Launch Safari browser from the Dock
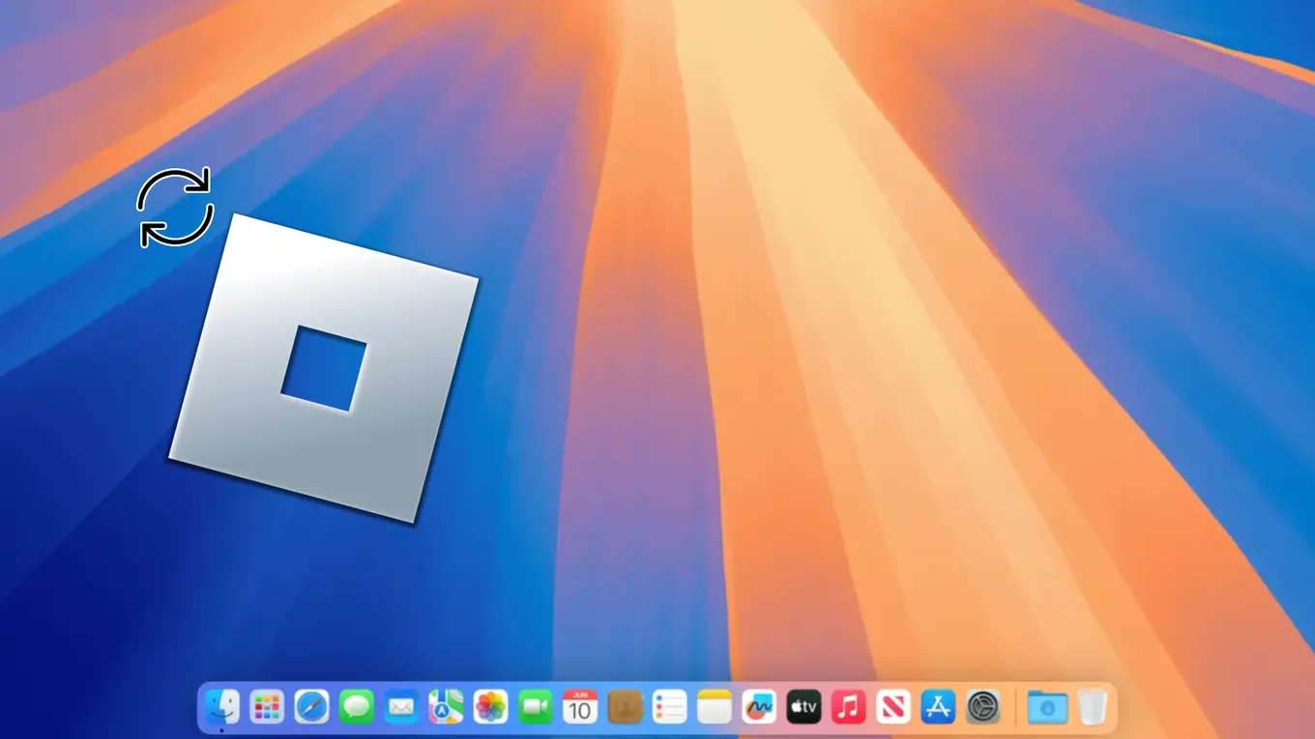The width and height of the screenshot is (1315, 739). [311, 707]
